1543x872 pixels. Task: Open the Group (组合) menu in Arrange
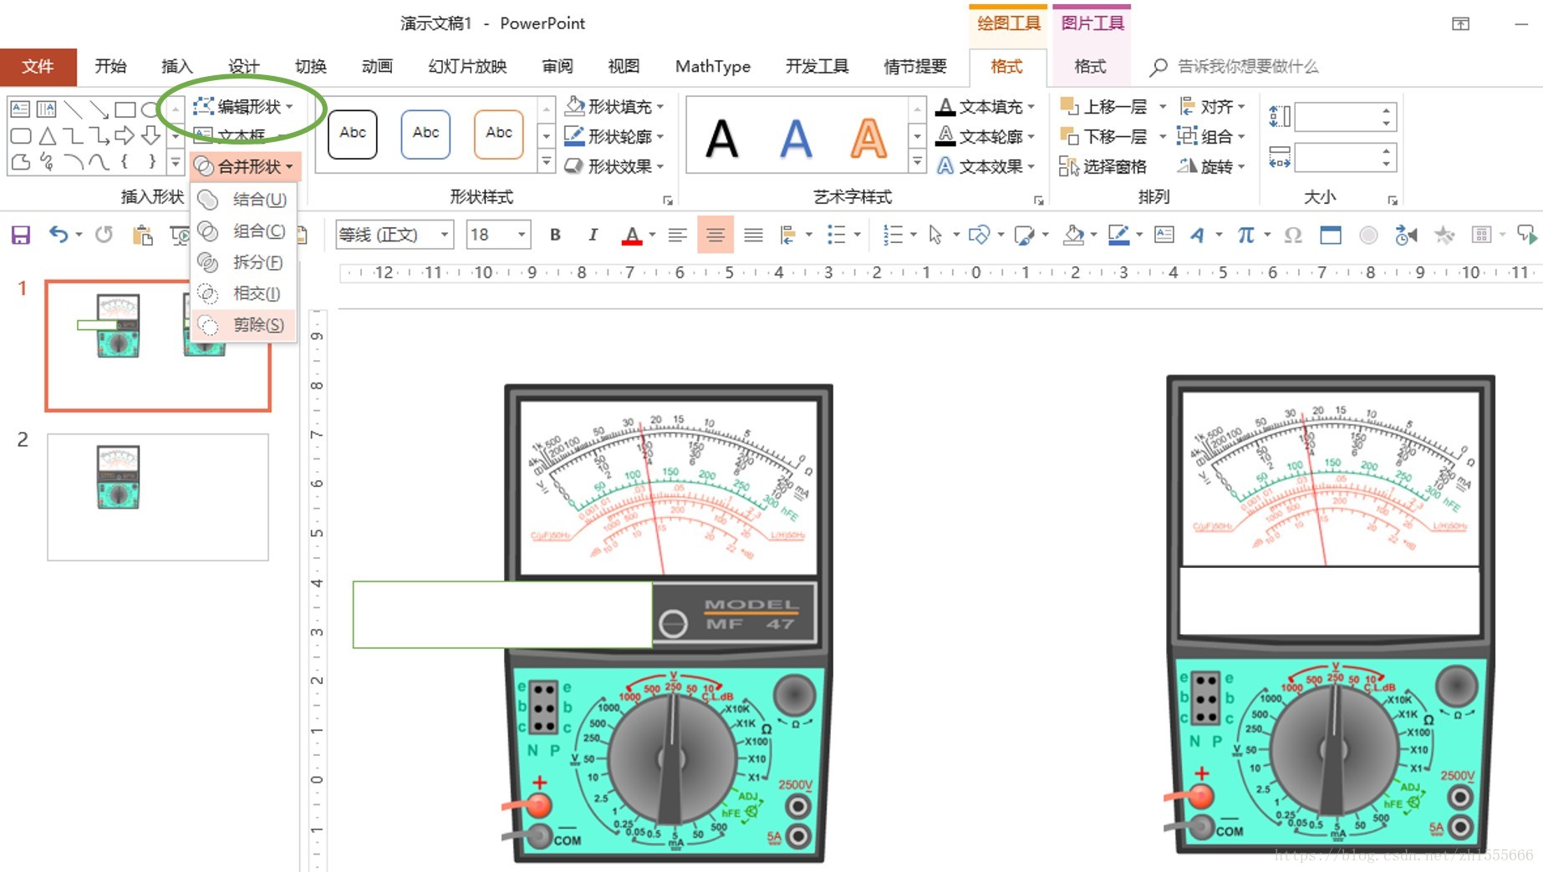click(x=1212, y=136)
